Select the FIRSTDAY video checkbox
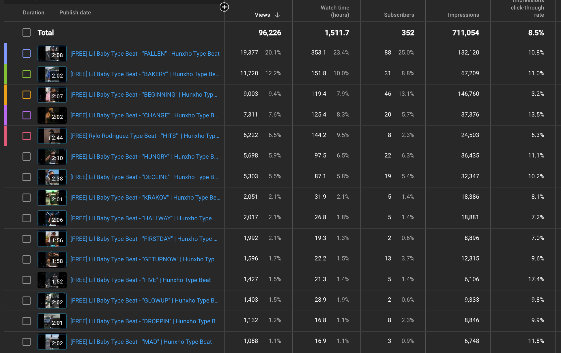561x353 pixels. click(x=27, y=239)
